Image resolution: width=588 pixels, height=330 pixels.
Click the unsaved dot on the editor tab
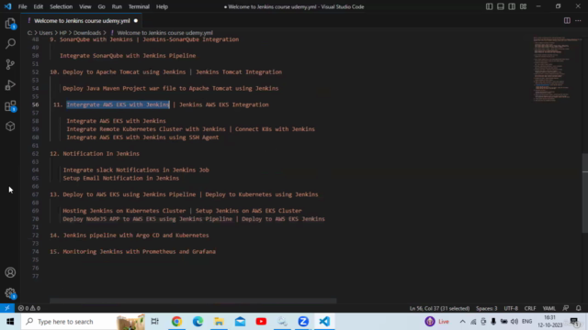pos(136,20)
